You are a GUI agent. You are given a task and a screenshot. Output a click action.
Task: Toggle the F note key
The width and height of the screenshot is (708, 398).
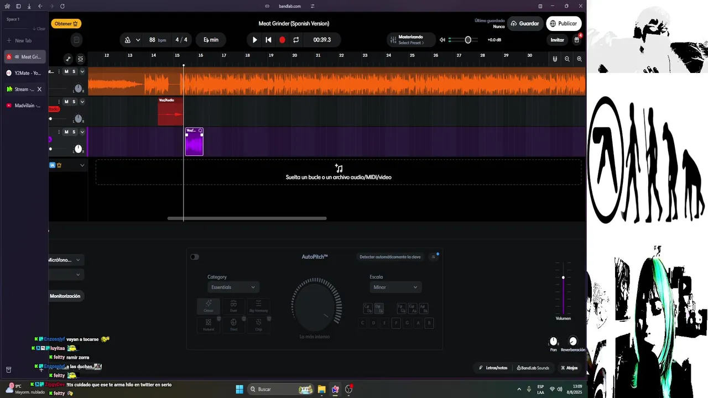pos(396,323)
